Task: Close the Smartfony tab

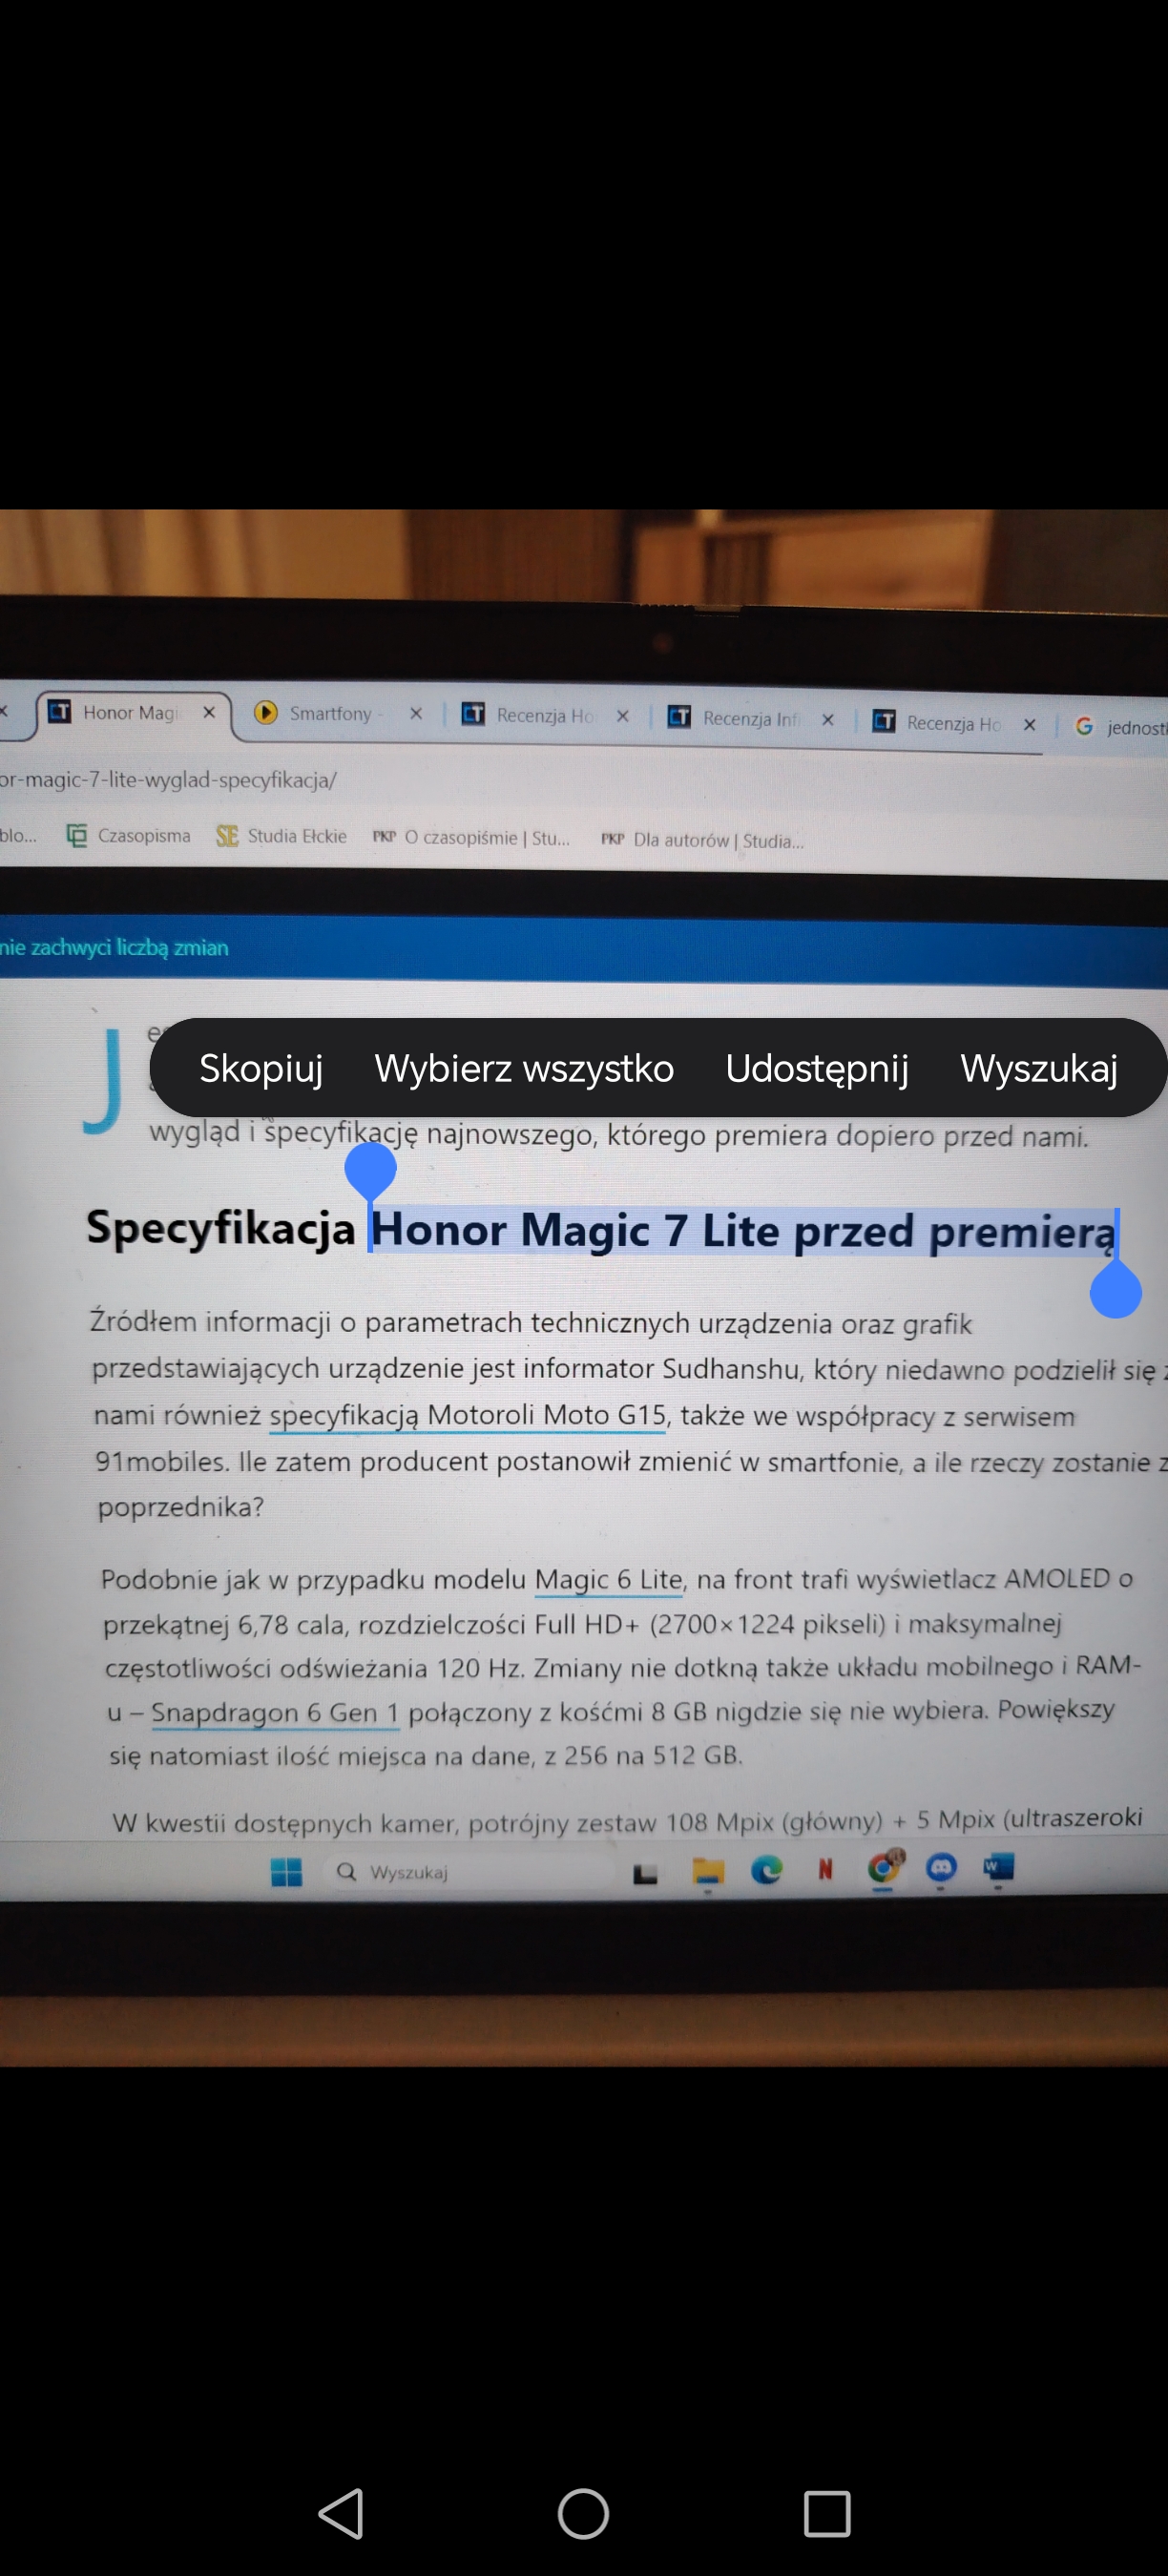Action: pyautogui.click(x=416, y=714)
